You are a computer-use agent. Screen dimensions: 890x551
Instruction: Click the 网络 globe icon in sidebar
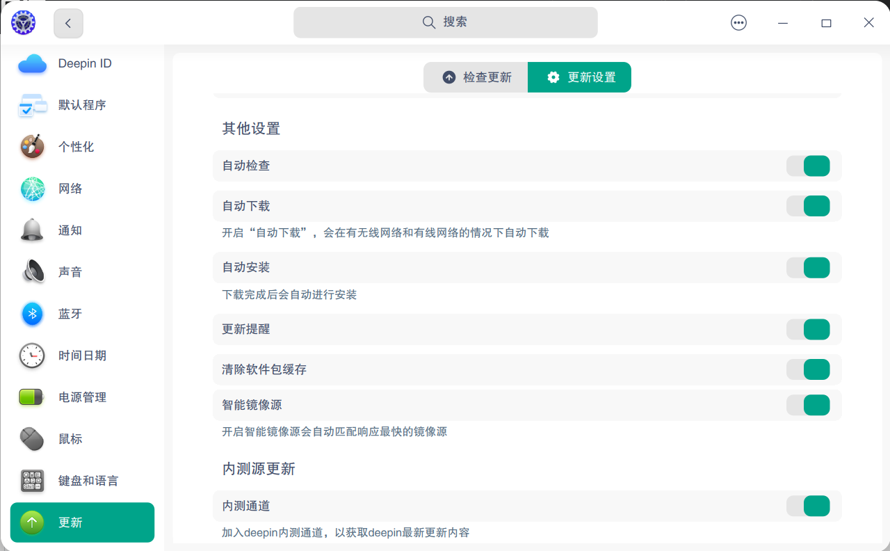point(32,189)
